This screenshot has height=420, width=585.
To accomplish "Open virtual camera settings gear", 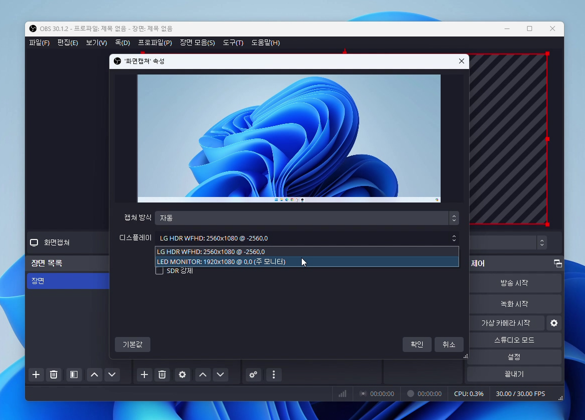I will point(554,323).
